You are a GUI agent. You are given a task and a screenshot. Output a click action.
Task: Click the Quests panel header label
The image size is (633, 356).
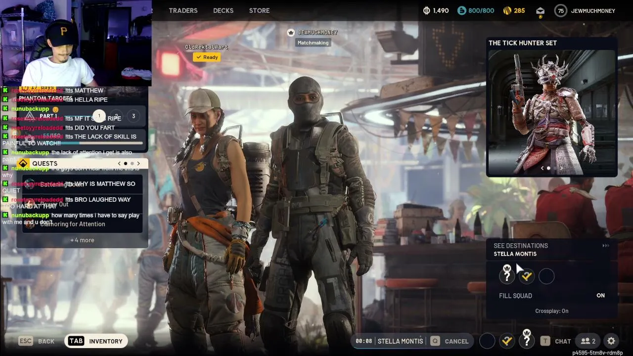[x=45, y=163]
